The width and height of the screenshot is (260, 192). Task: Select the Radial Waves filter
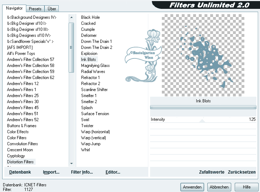point(93,72)
